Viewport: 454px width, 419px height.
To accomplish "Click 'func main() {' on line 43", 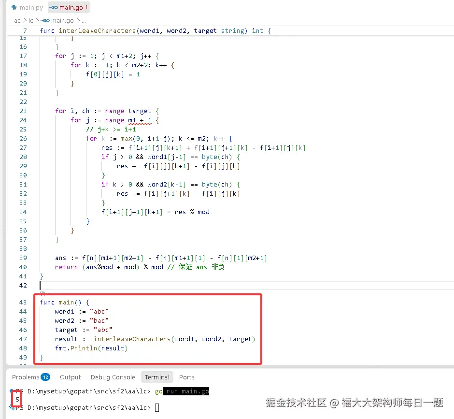I will pos(65,302).
